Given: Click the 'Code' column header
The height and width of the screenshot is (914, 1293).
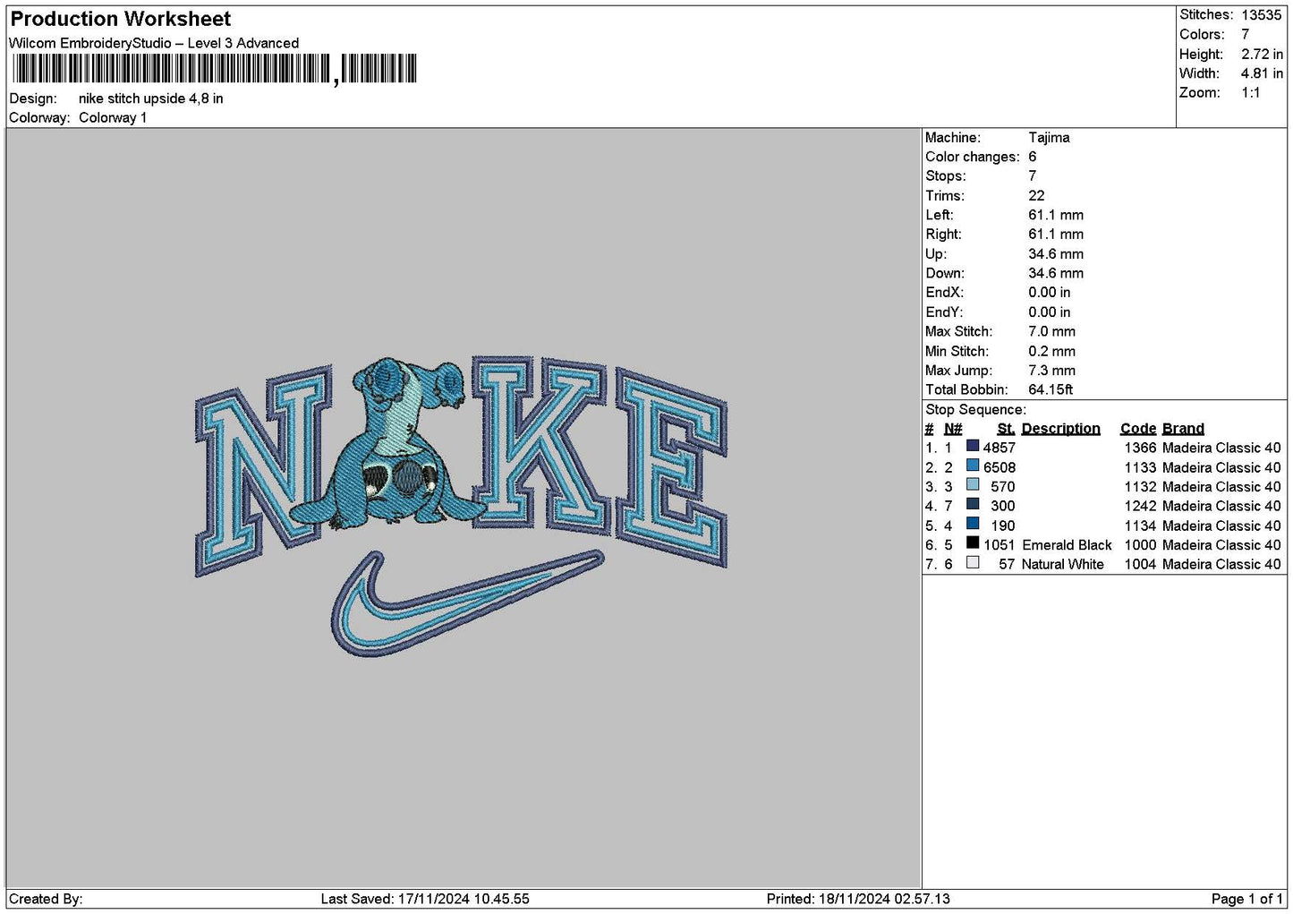Looking at the screenshot, I should [x=1137, y=429].
